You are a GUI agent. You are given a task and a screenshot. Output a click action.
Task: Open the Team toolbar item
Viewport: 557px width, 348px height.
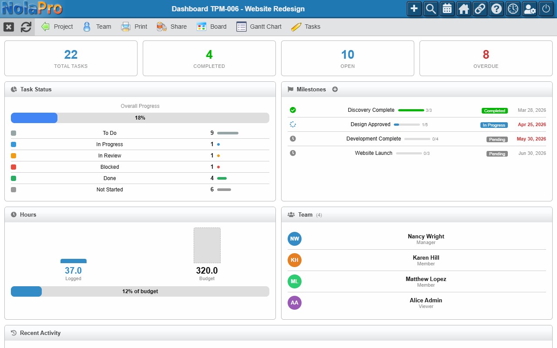pos(97,27)
